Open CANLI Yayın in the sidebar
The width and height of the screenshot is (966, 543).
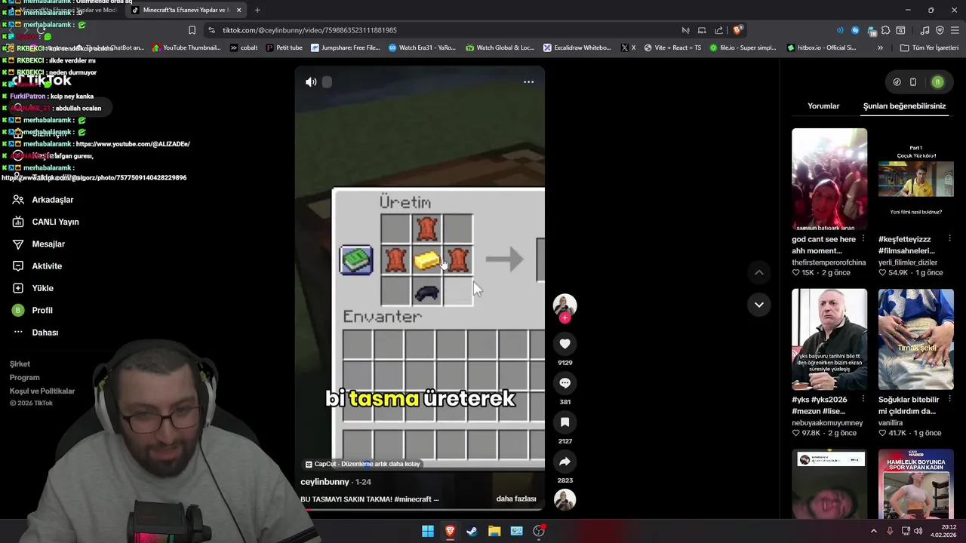(46, 222)
